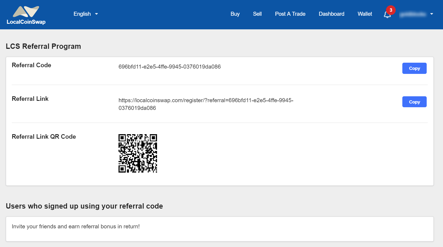Open the user account dropdown arrow
Screen dimensions: 443x247
coord(431,14)
